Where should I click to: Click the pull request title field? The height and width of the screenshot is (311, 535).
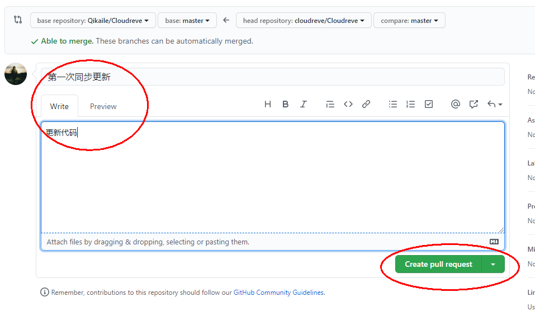(x=273, y=77)
